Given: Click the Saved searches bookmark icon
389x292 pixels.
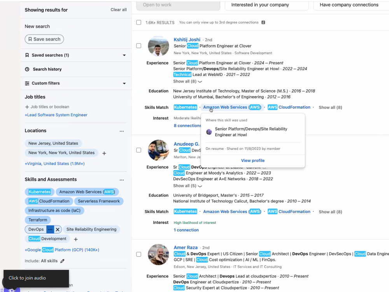Looking at the screenshot, I should tap(27, 55).
